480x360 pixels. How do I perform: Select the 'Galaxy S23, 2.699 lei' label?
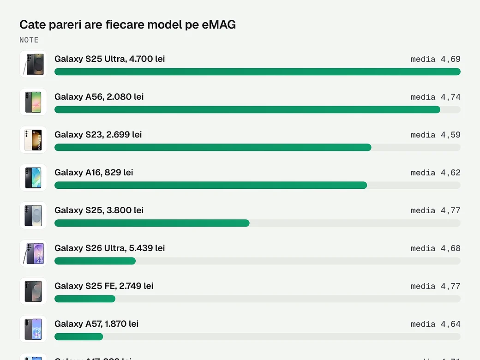(98, 134)
